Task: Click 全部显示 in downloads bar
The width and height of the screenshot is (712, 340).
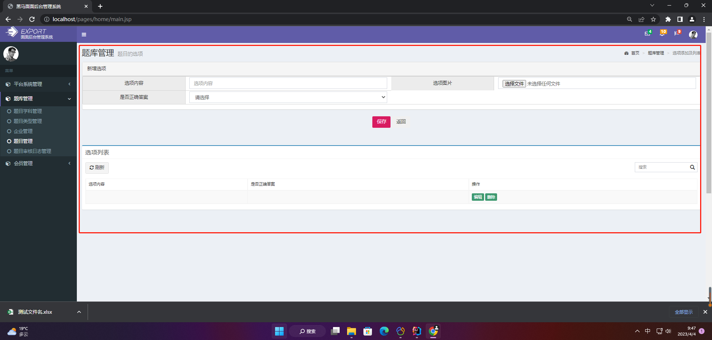Action: (683, 312)
